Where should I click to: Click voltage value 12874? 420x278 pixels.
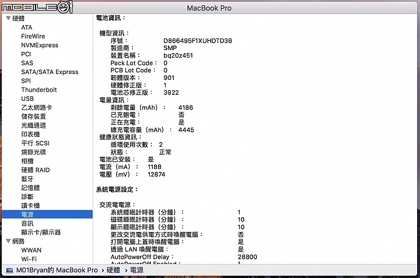tap(156, 174)
